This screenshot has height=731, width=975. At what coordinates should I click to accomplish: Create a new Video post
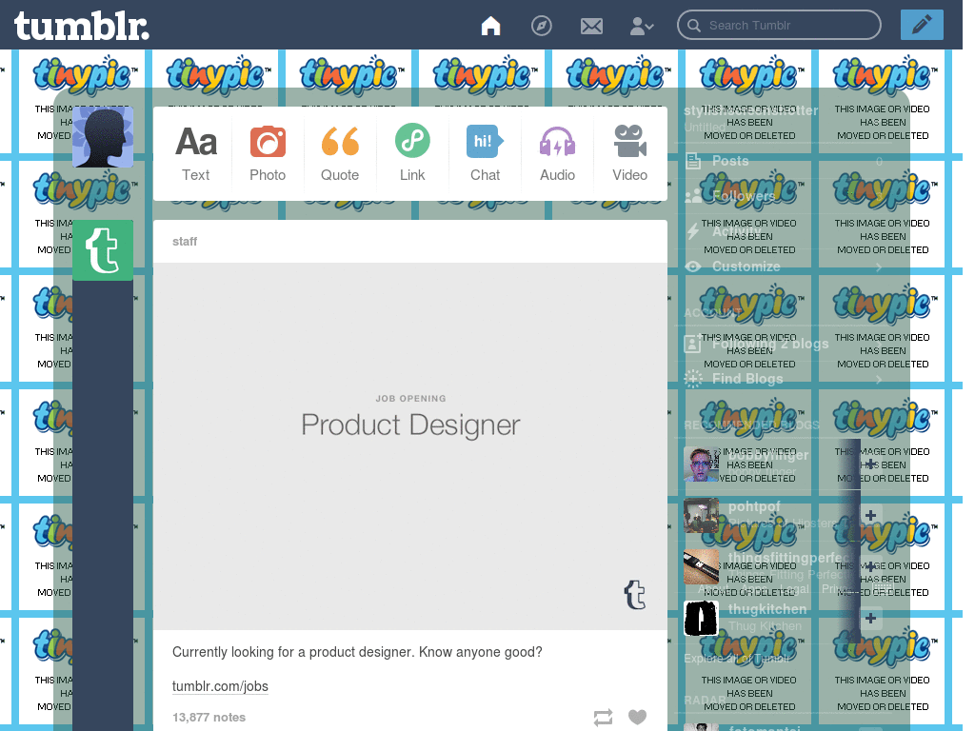630,153
